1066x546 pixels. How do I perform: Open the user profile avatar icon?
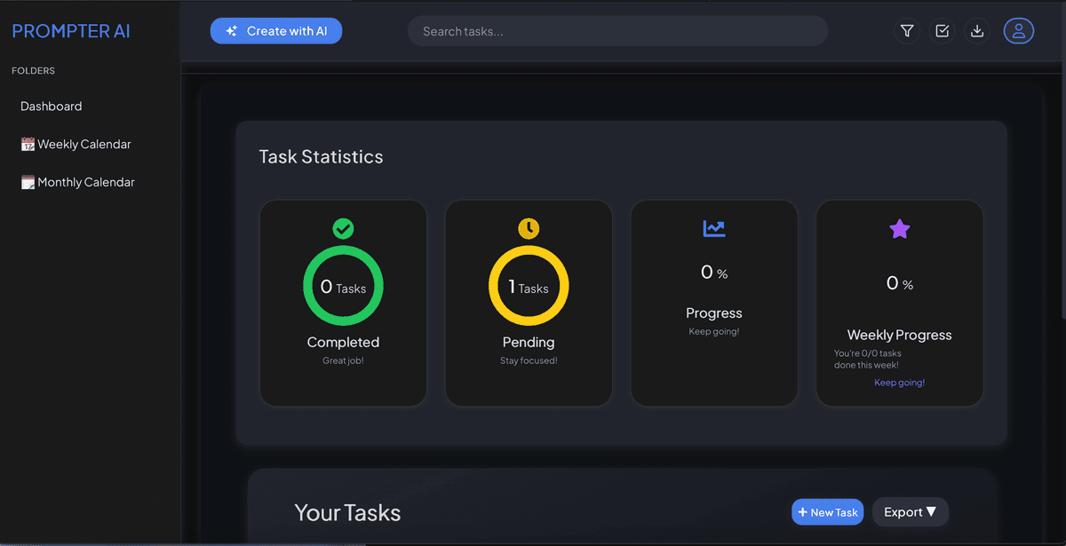(x=1018, y=30)
